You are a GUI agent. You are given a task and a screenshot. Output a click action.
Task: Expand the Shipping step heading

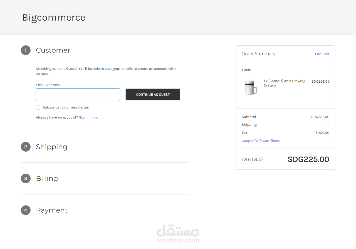coord(51,147)
